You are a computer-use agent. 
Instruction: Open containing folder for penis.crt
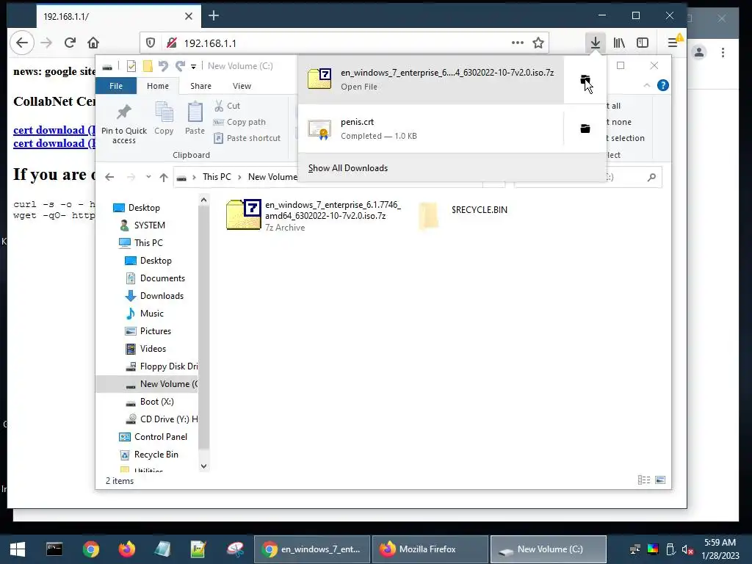tap(585, 129)
